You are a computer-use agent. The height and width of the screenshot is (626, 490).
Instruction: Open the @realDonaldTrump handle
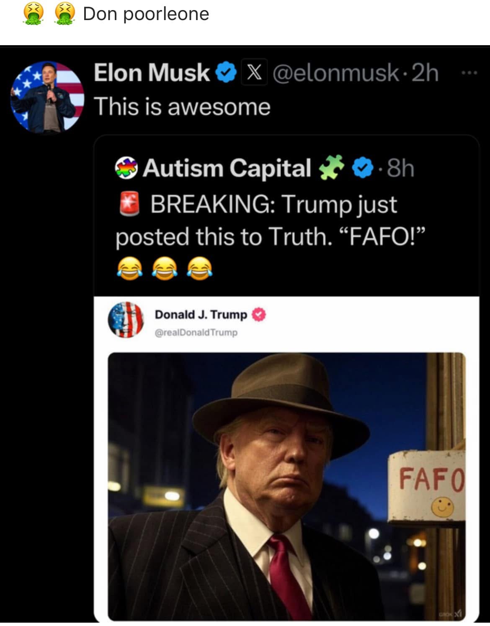[x=196, y=333]
